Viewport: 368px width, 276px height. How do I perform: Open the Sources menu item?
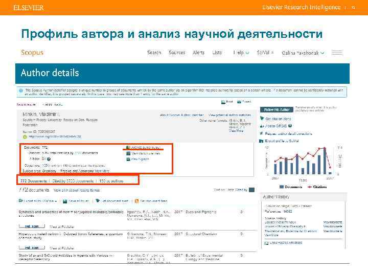(177, 53)
